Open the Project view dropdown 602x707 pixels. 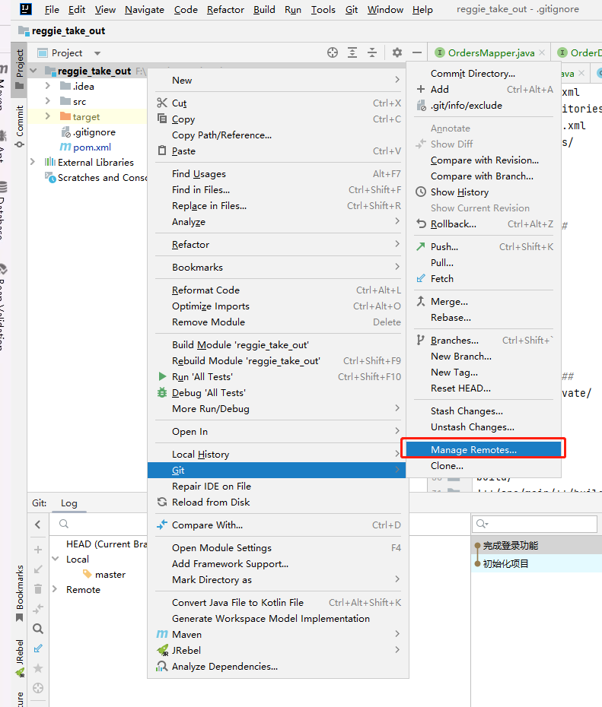[x=97, y=53]
